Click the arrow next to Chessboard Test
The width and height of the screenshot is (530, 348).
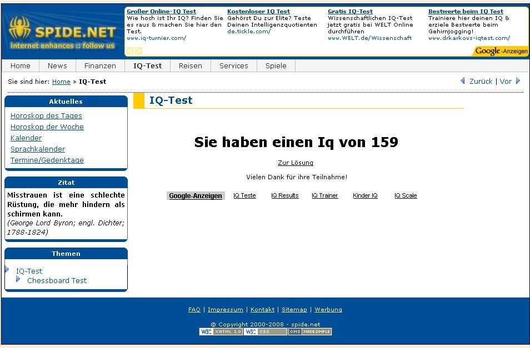point(18,279)
